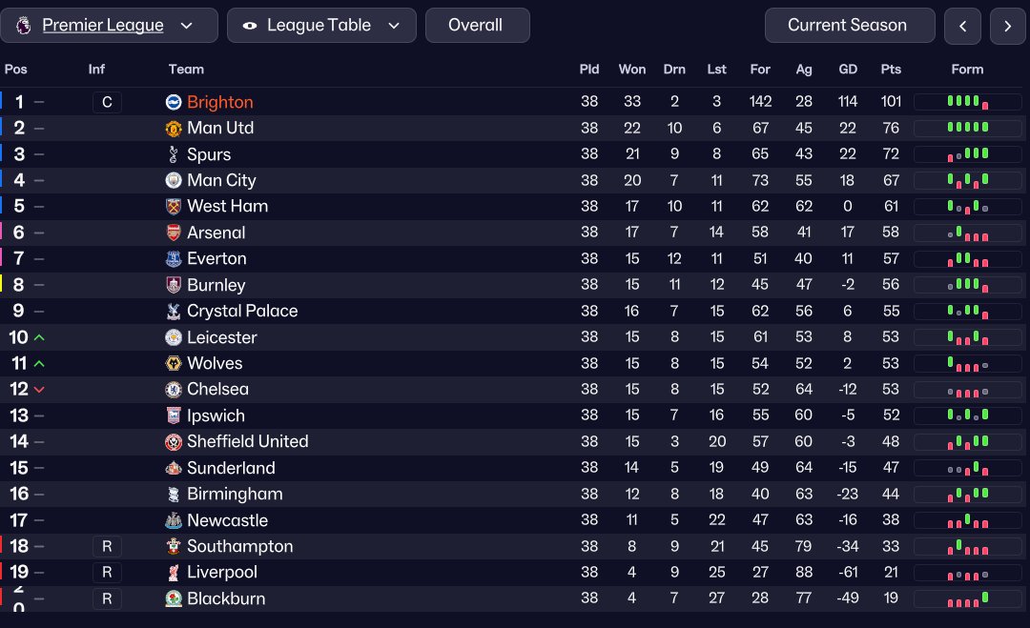This screenshot has height=628, width=1030.
Task: Go to the next season arrow
Action: (x=1008, y=27)
